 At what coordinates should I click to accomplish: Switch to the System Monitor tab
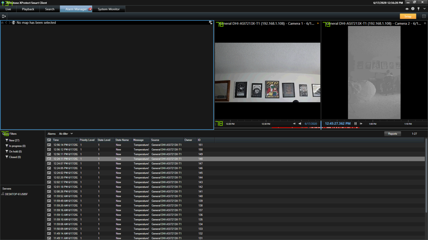(109, 9)
